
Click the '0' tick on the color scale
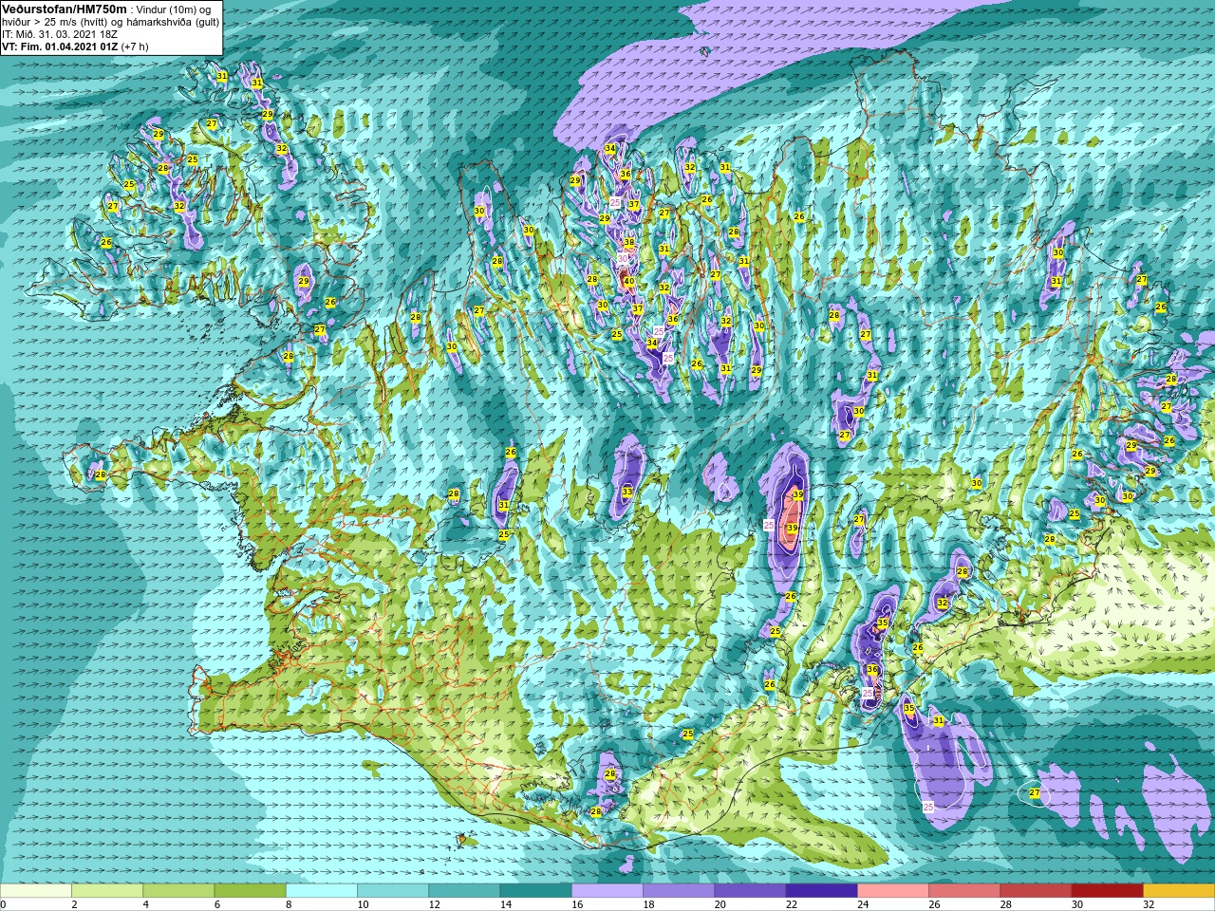pos(3,904)
